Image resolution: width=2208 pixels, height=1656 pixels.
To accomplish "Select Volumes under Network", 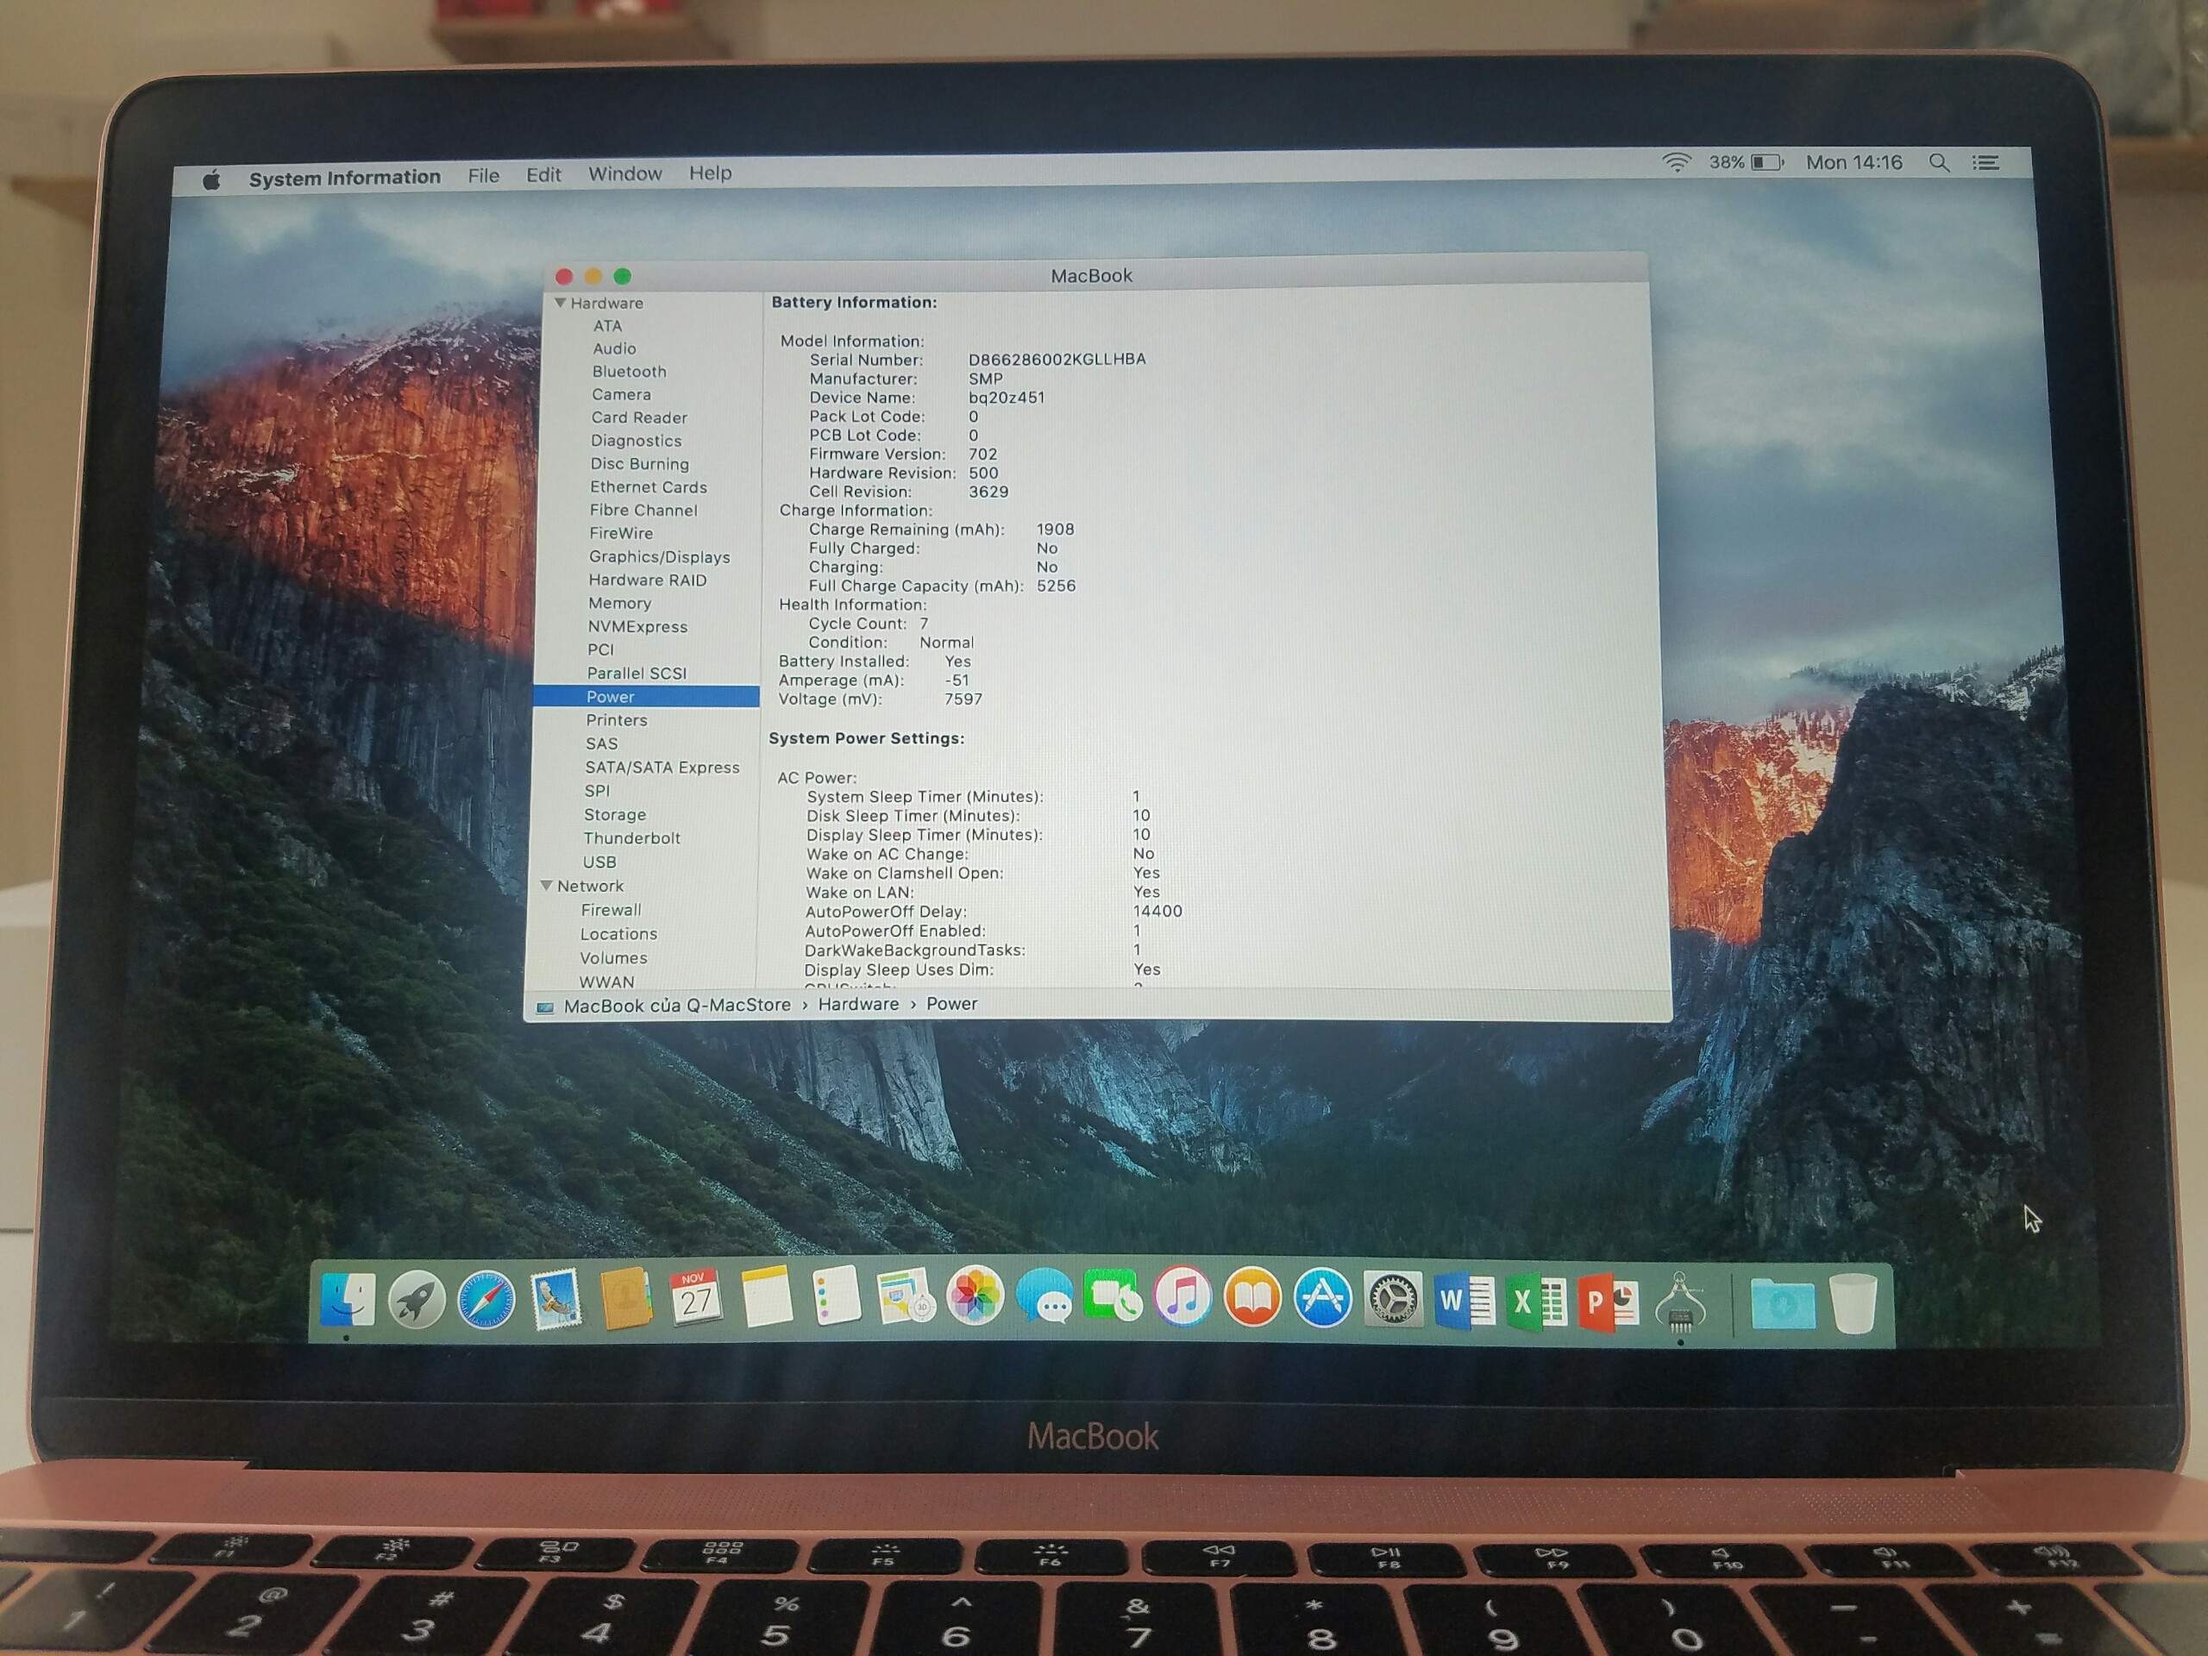I will [x=613, y=958].
